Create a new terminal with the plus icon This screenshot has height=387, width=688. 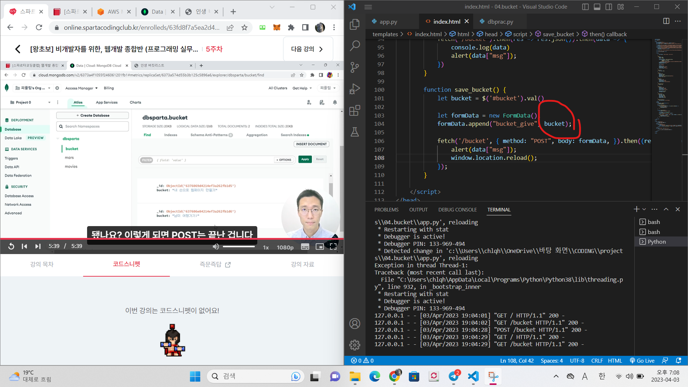[636, 209]
